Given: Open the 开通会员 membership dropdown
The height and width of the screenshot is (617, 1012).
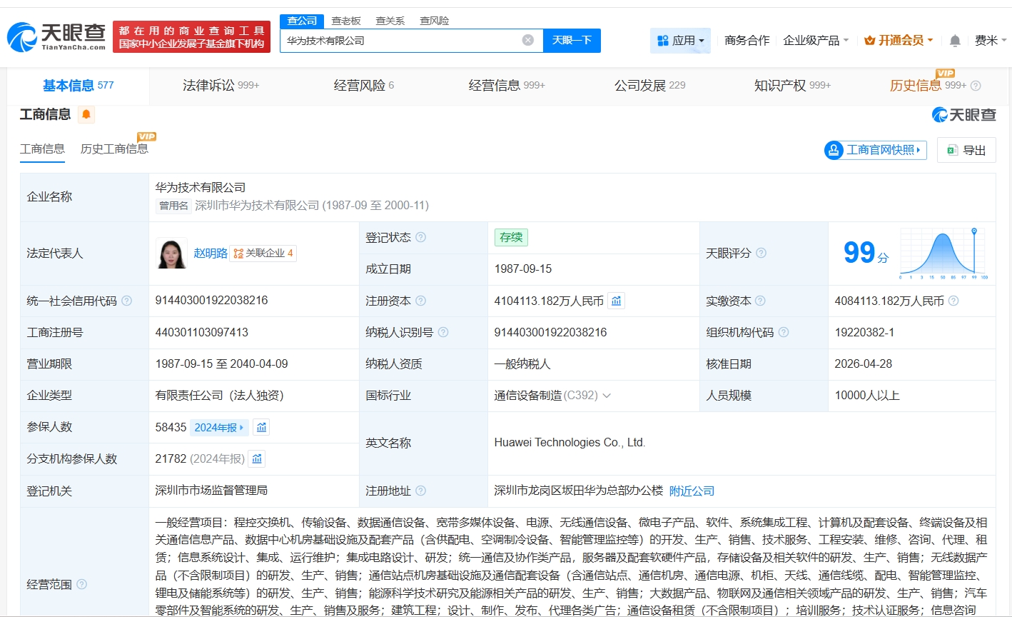Looking at the screenshot, I should coord(899,41).
